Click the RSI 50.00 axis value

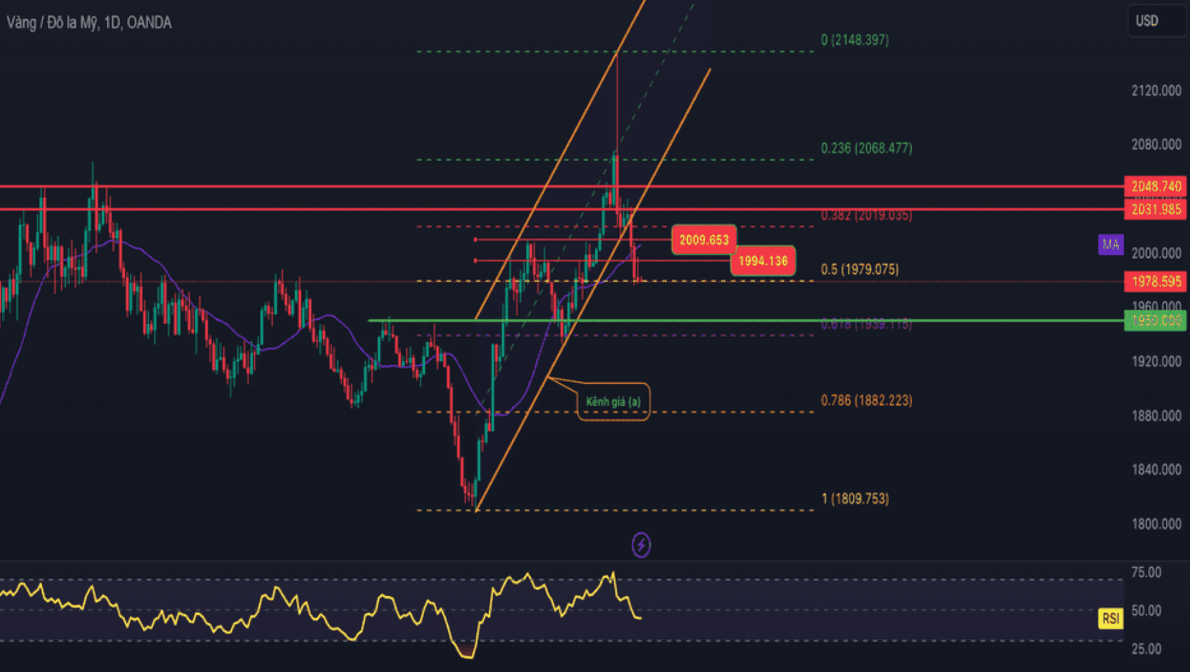(x=1146, y=611)
